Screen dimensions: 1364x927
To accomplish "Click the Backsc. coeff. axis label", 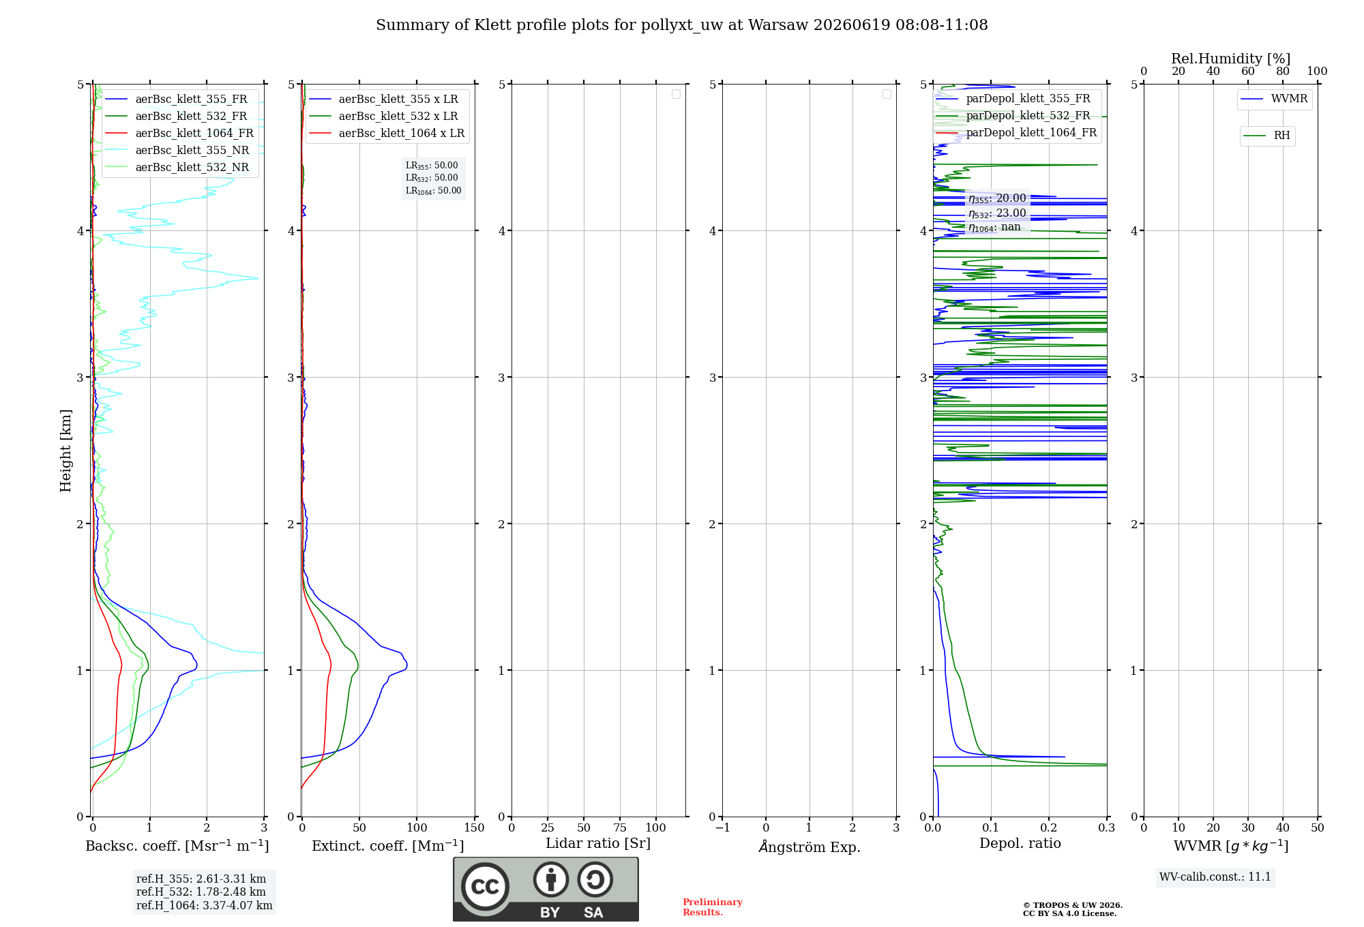I will click(x=177, y=846).
